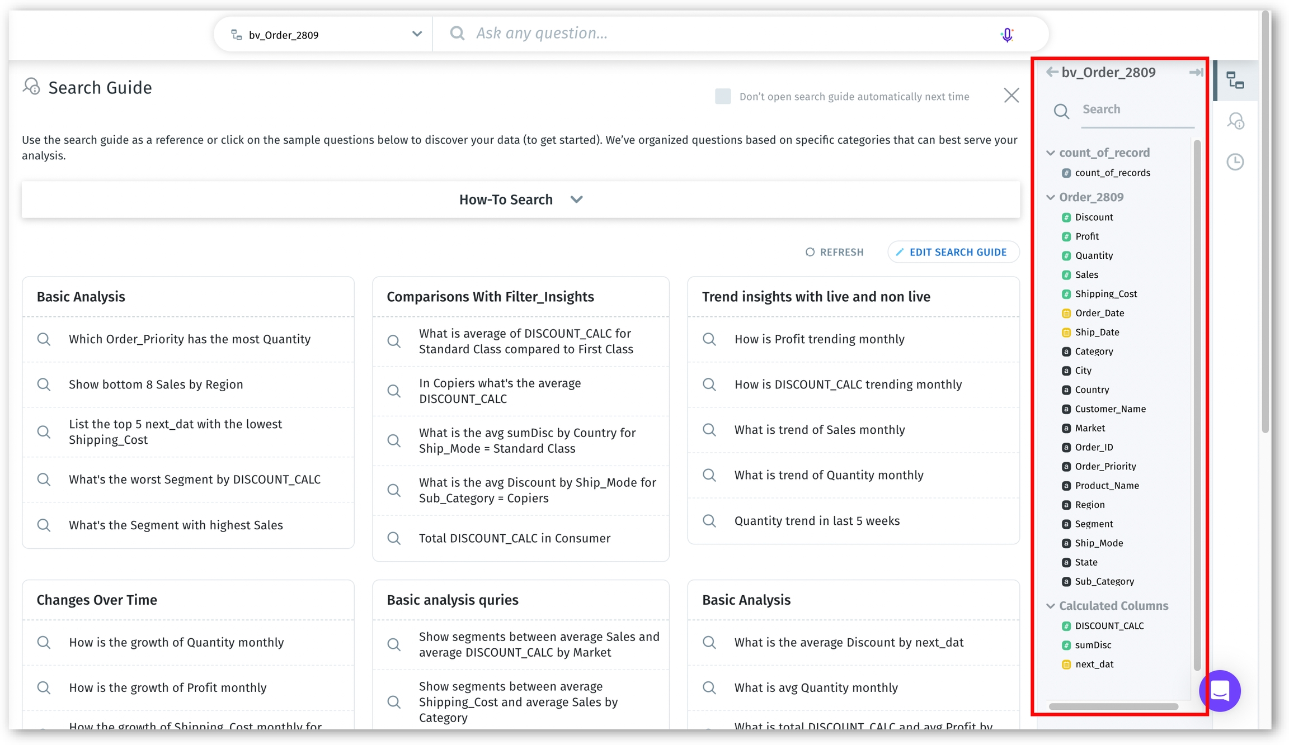Screen dimensions: 1289x745
Task: Open the chat support bubble
Action: (x=1220, y=691)
